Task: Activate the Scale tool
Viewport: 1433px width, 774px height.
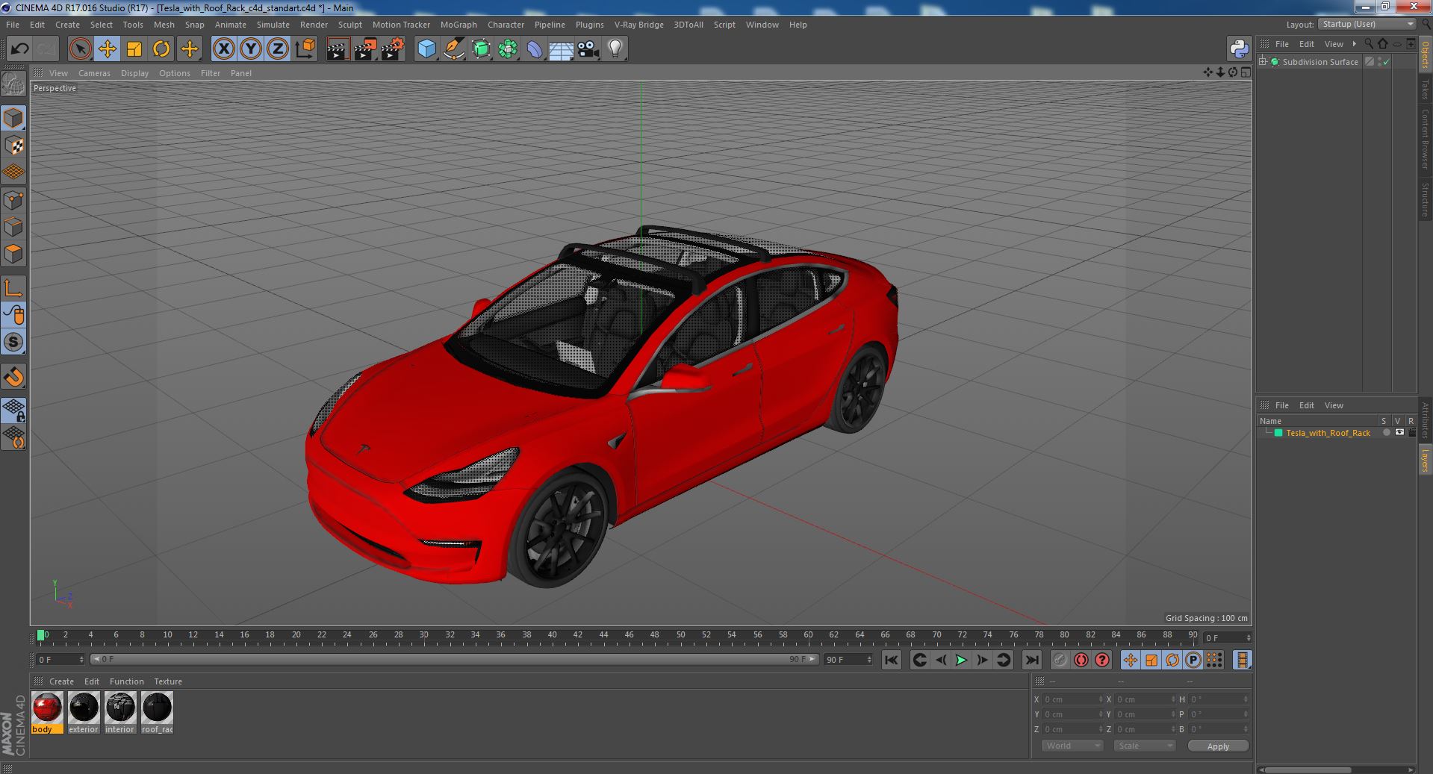Action: [134, 49]
